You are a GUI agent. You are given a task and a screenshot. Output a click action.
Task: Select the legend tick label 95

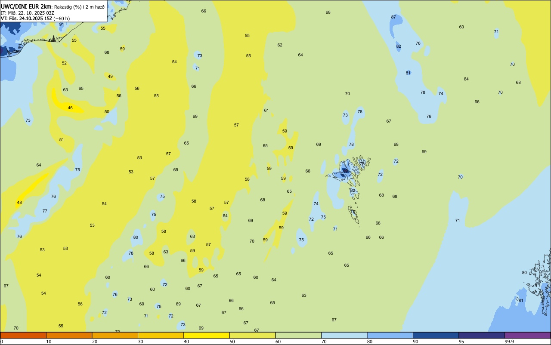coord(462,342)
